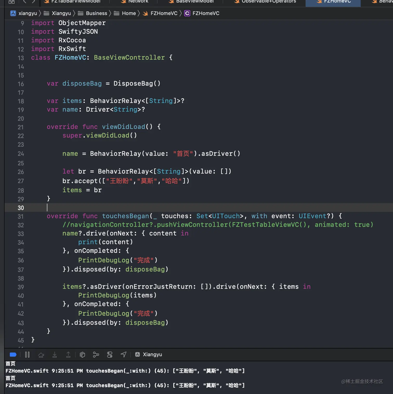Click "PrintDebugLog("完成")" on line 36

(x=118, y=260)
